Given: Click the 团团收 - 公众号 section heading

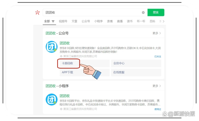Looking at the screenshot, I should (57, 33).
